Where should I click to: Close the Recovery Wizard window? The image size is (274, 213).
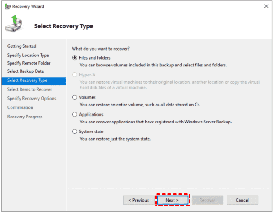pyautogui.click(x=266, y=6)
